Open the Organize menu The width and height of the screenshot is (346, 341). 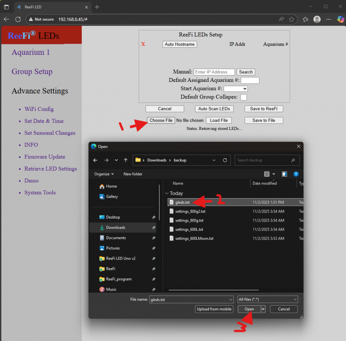point(104,174)
